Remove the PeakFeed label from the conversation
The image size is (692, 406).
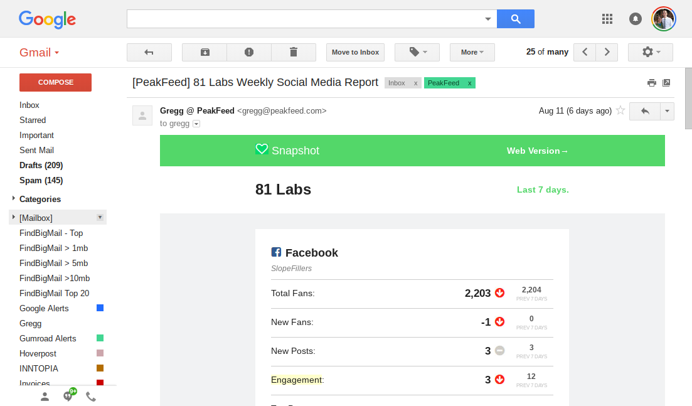[469, 83]
